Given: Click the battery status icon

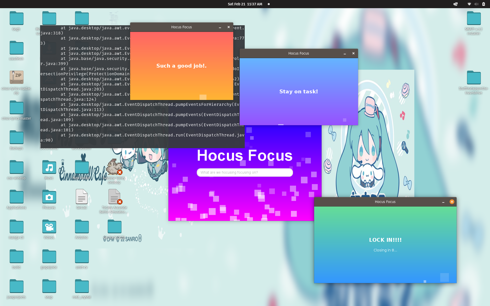Looking at the screenshot, I should [483, 4].
